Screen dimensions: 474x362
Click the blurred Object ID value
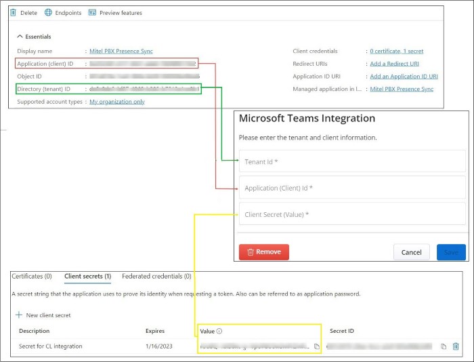point(144,77)
